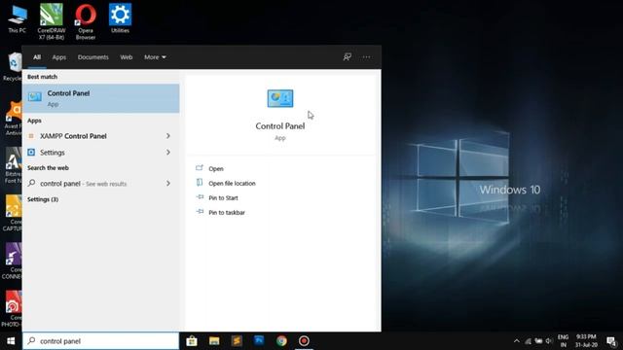This screenshot has width=623, height=350.
Task: Click the network tray icon
Action: pos(528,341)
